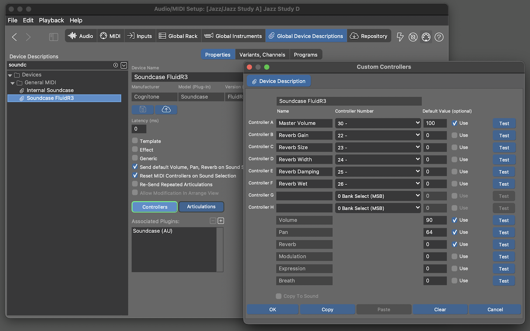Enable the Template checkbox

135,141
